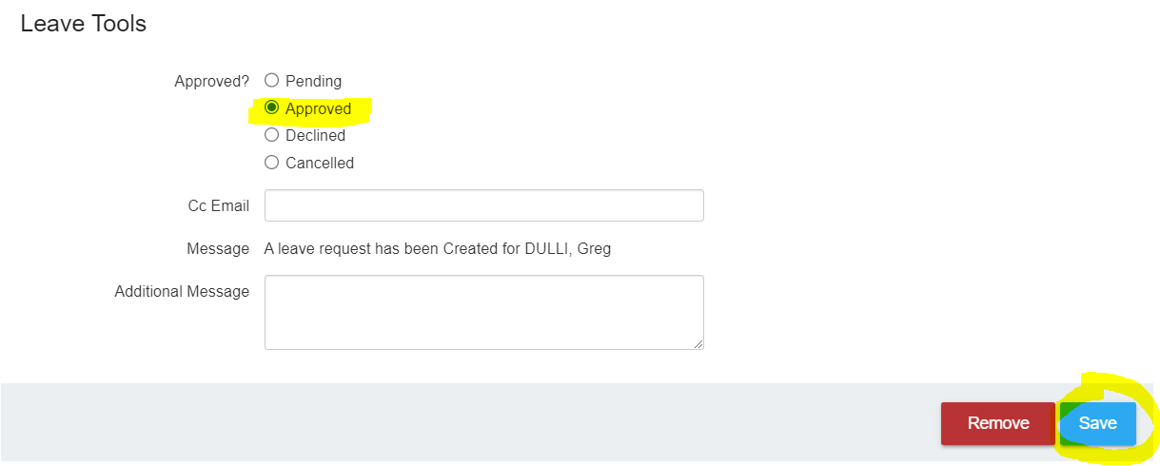Click the red Remove button
1160x466 pixels.
pos(998,423)
